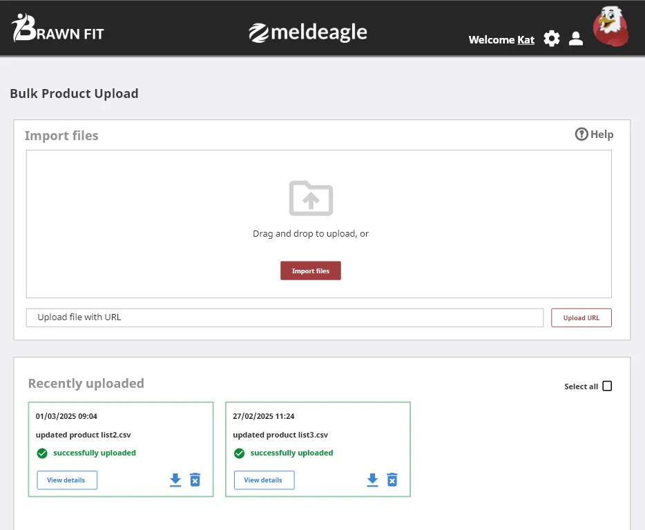
Task: Check the Select all checkbox
Action: (x=606, y=386)
